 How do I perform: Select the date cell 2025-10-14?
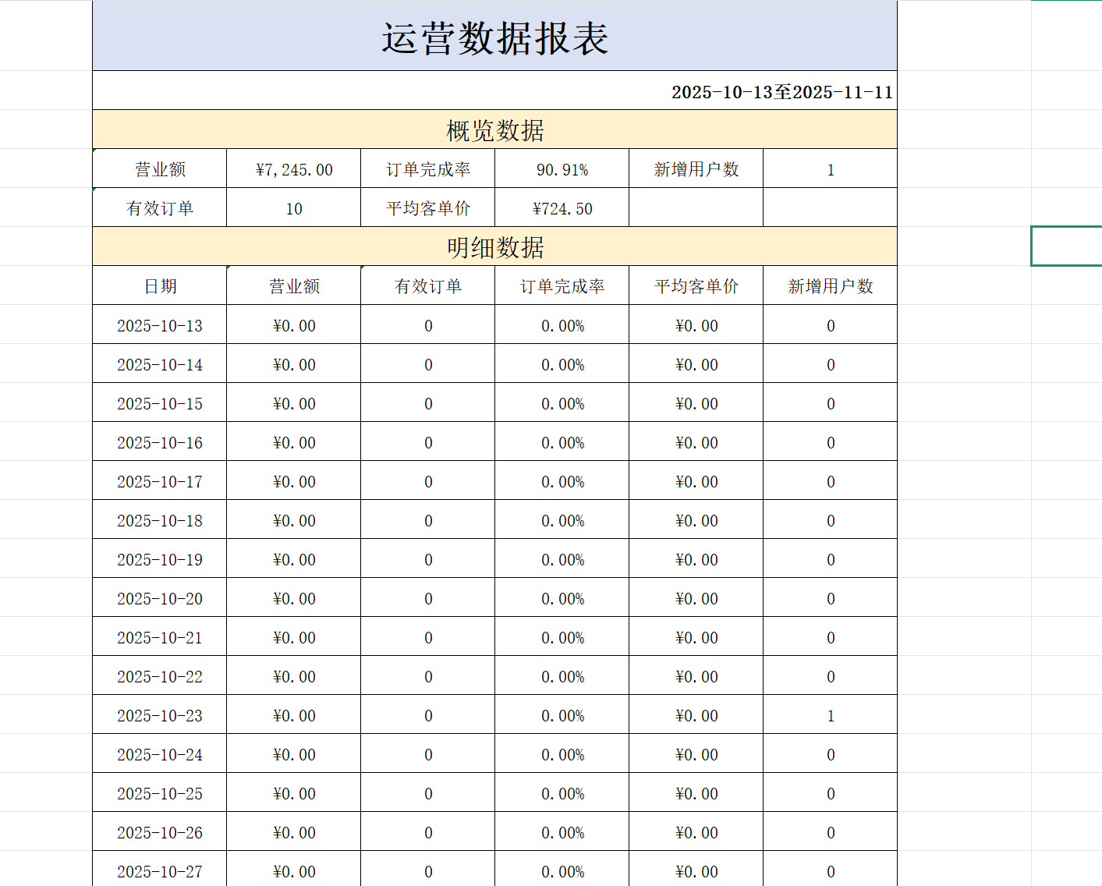[160, 363]
